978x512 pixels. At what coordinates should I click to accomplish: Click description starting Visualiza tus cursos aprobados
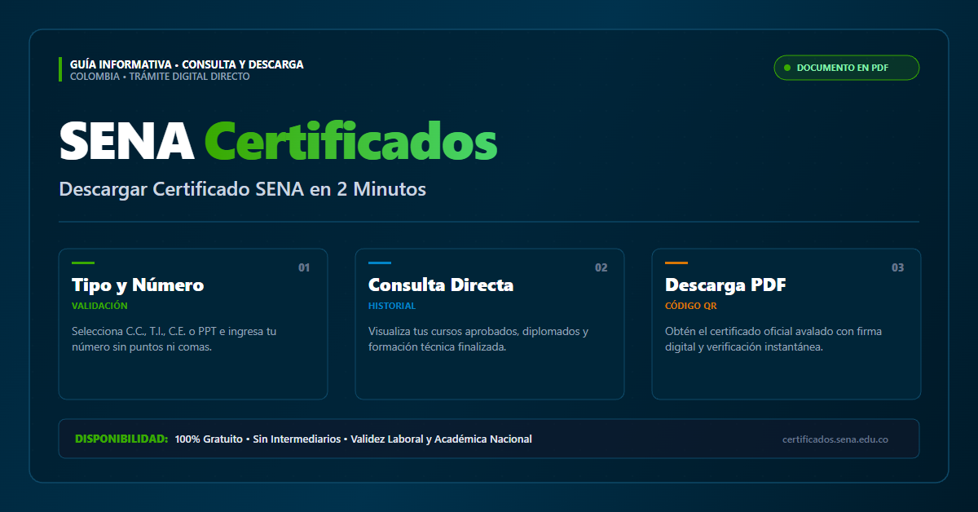pos(478,339)
